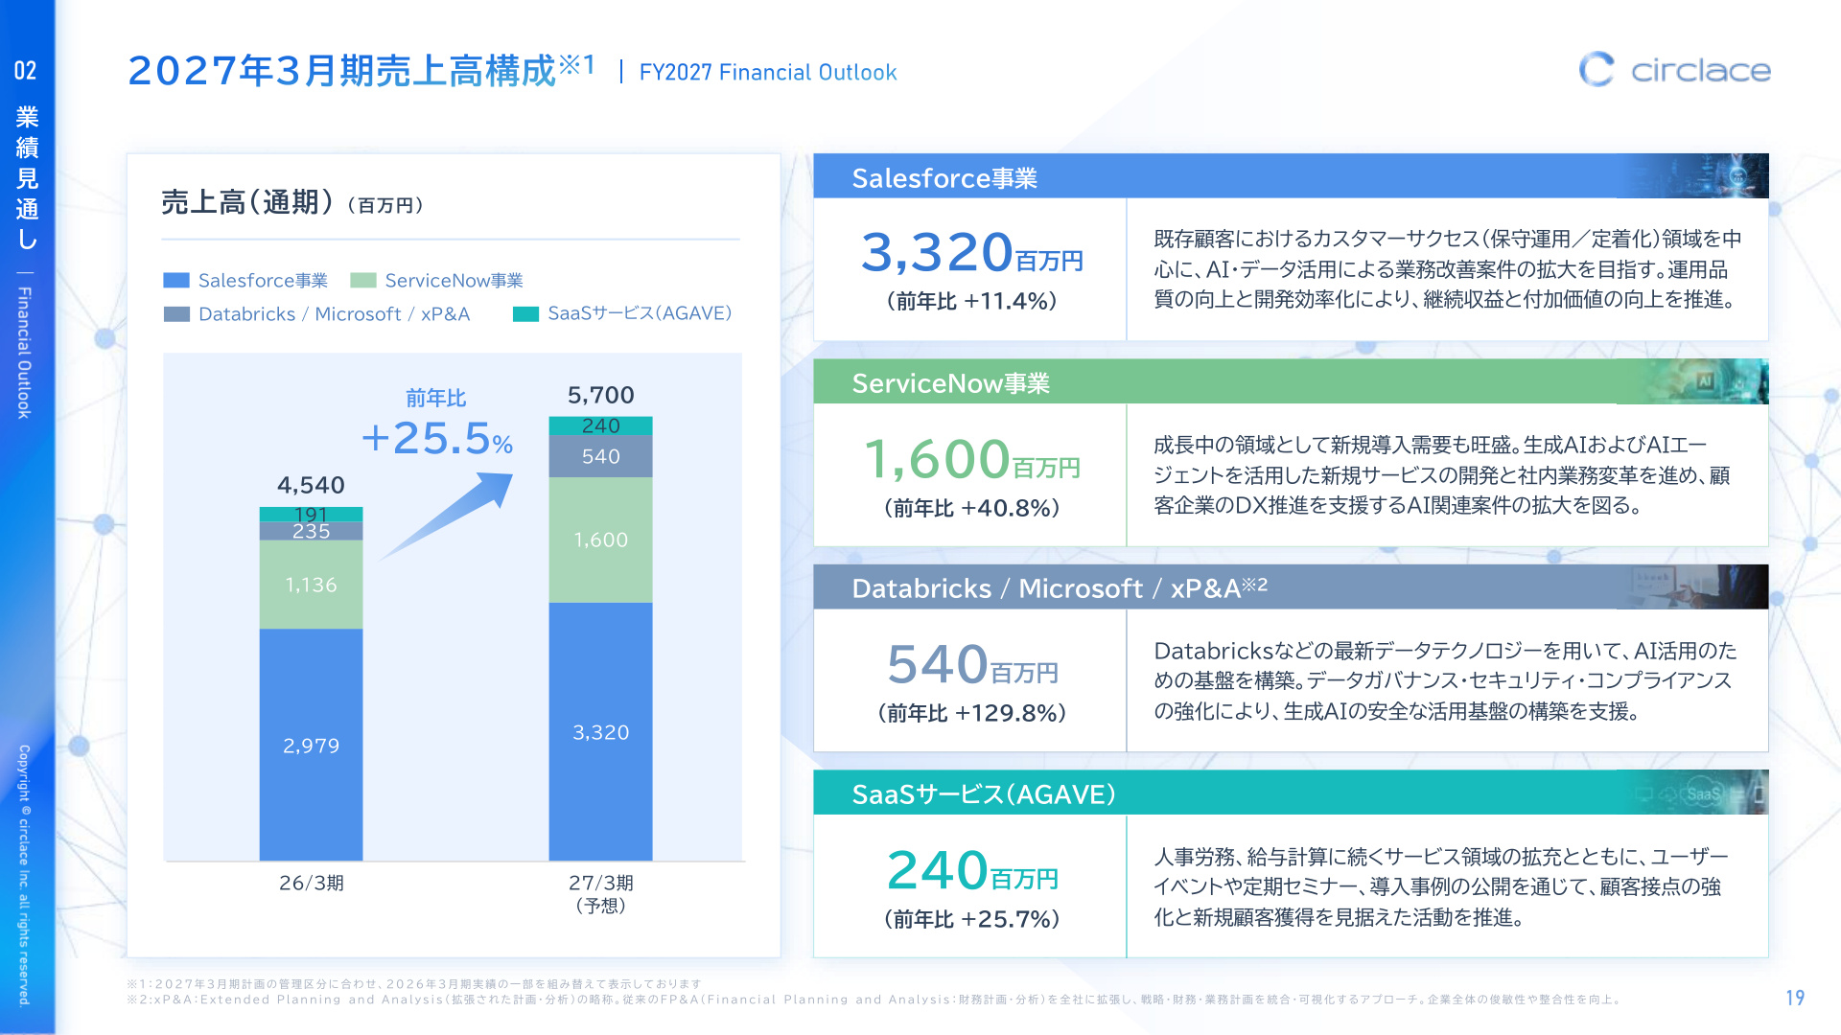Select the 191 bar segment

point(311,515)
